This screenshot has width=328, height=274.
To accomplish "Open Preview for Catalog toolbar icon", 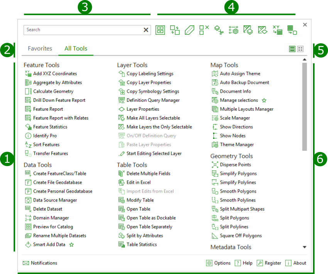I will [160, 30].
